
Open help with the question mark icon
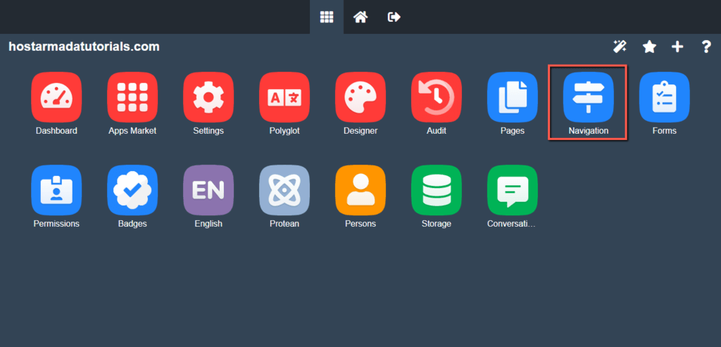[x=707, y=46]
